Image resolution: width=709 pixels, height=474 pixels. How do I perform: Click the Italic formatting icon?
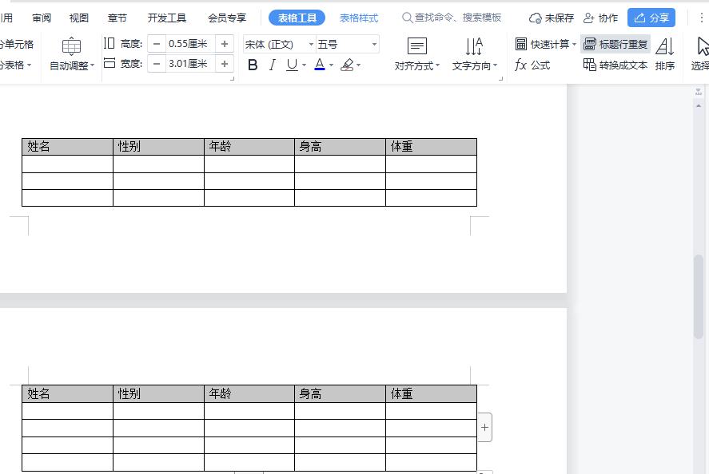272,65
